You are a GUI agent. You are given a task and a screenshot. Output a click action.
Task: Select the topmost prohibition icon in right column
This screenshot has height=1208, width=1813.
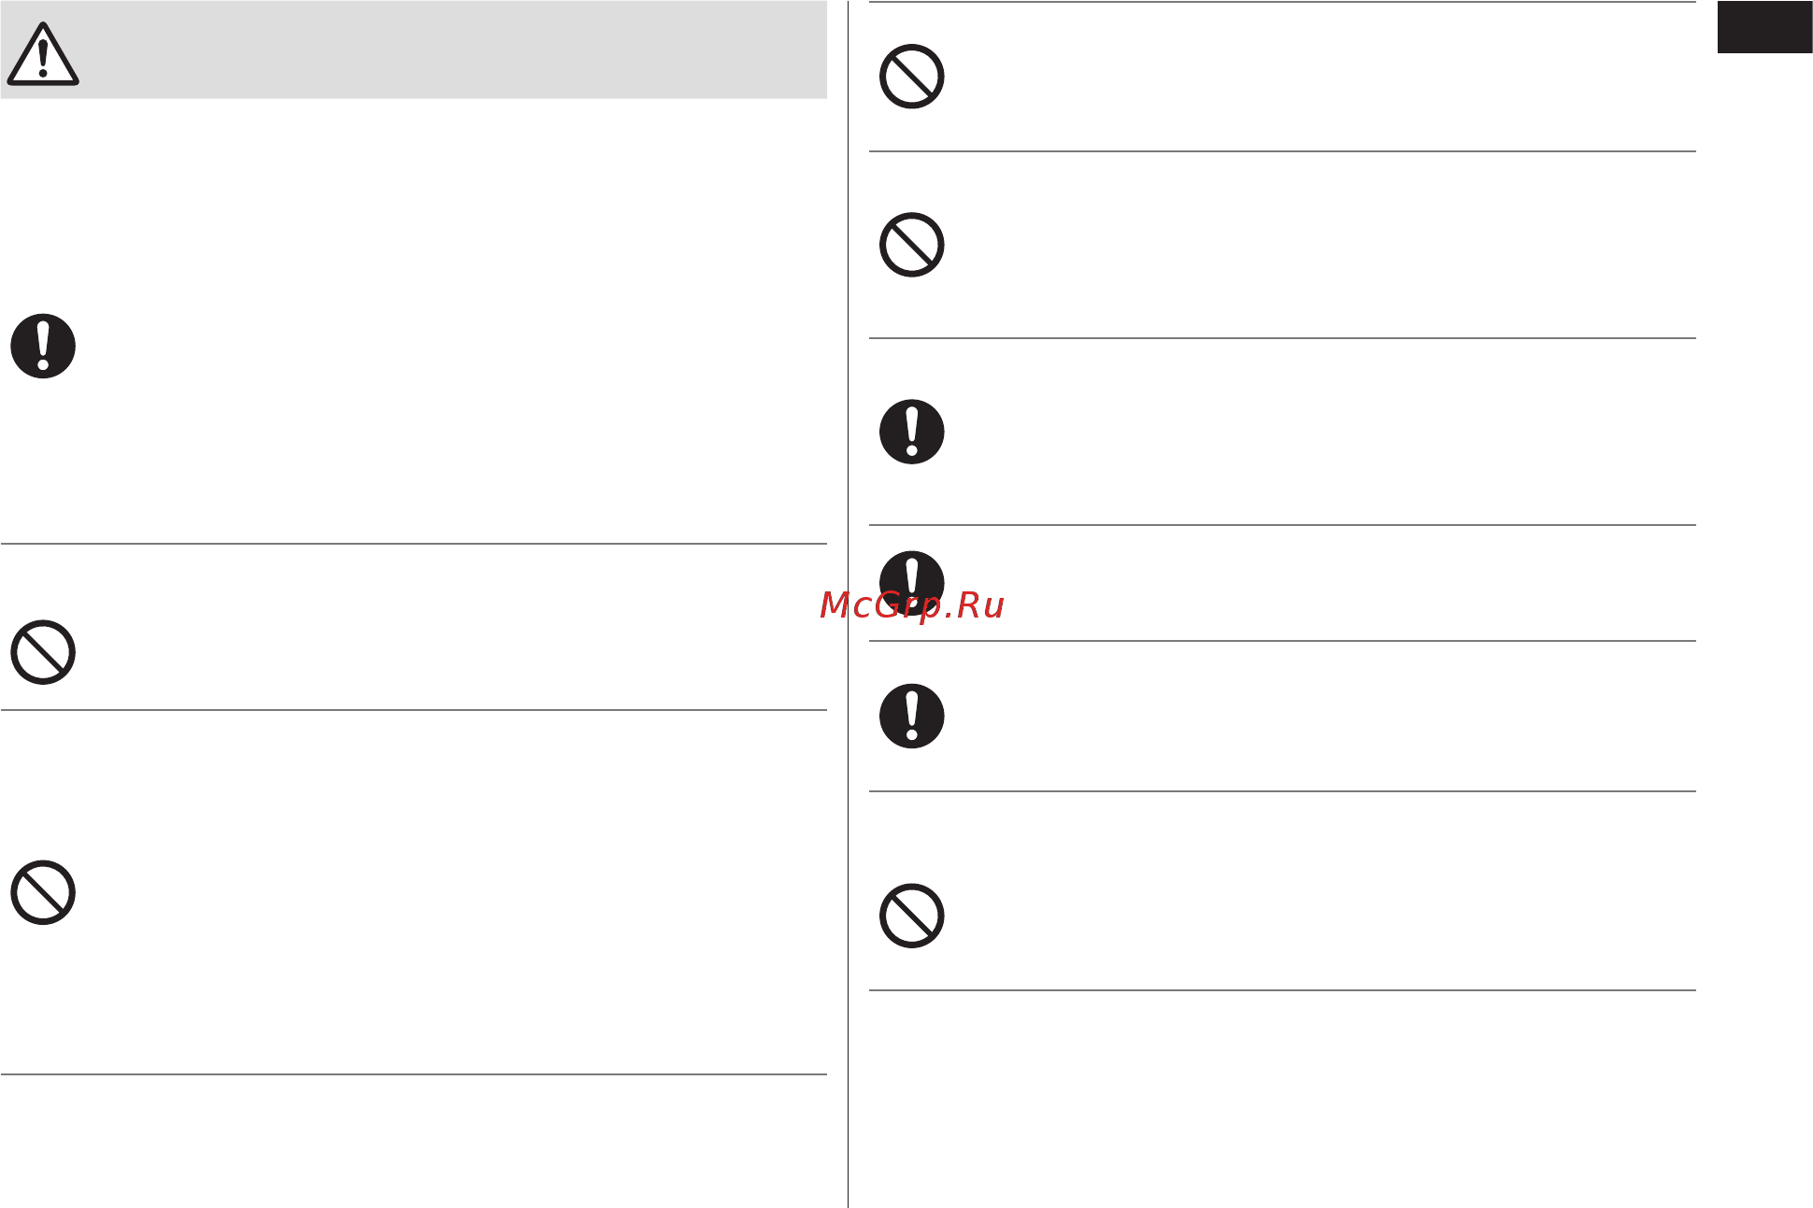click(x=912, y=77)
